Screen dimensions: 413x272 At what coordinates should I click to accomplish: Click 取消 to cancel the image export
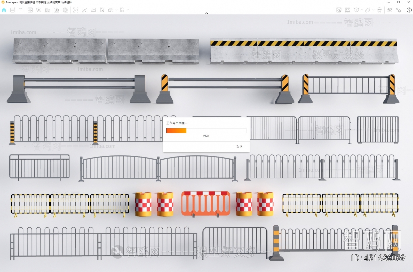(x=239, y=147)
